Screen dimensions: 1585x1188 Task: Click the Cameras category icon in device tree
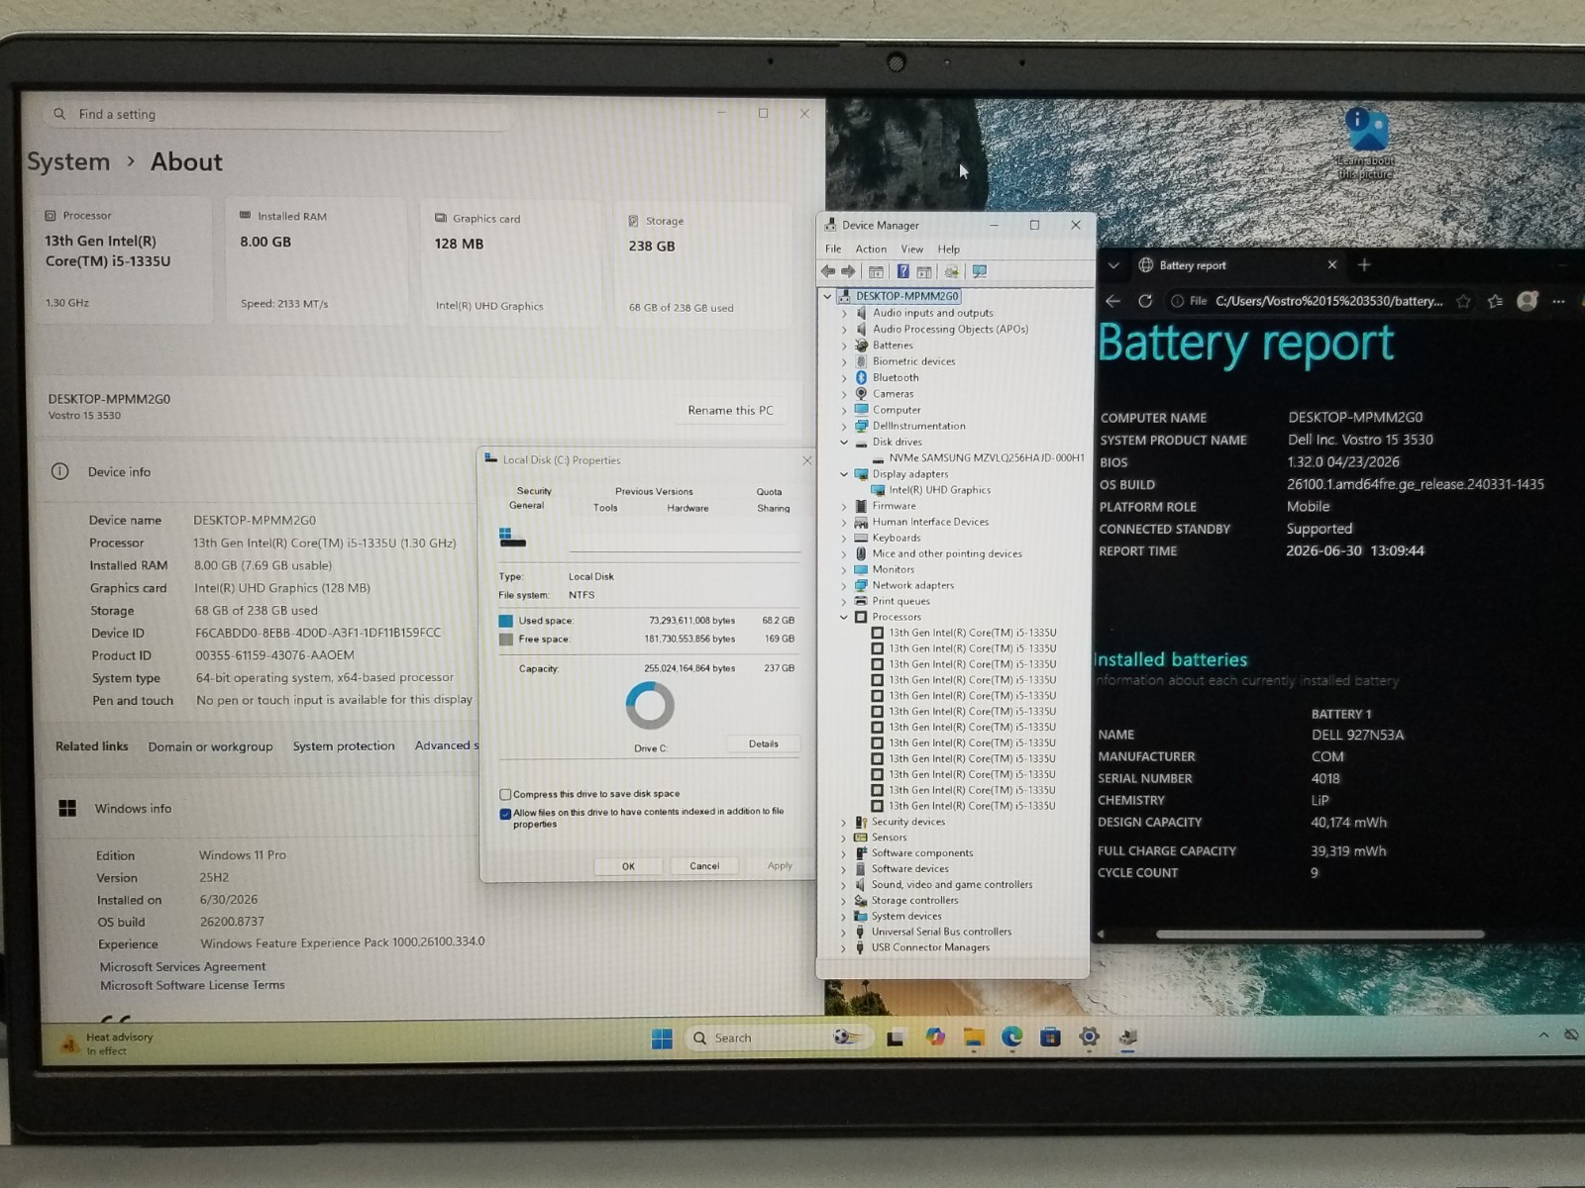pos(861,393)
